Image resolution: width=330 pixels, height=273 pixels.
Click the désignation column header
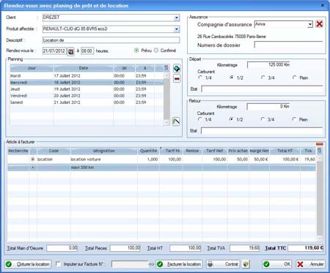[x=104, y=151]
